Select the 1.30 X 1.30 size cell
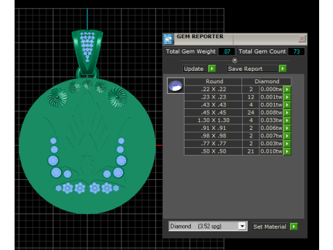Image resolution: width=333 pixels, height=250 pixels. [x=214, y=120]
